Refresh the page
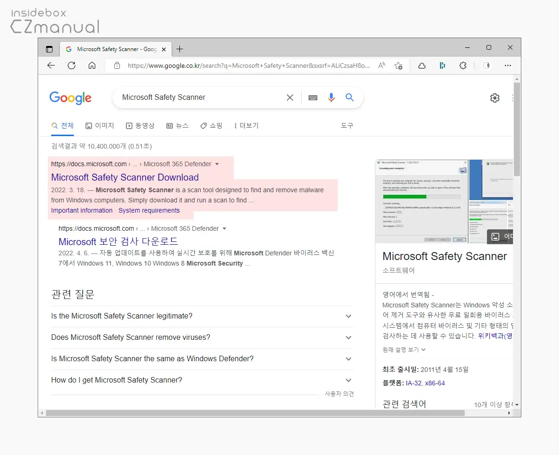Screen dimensions: 559x455 click(72, 65)
